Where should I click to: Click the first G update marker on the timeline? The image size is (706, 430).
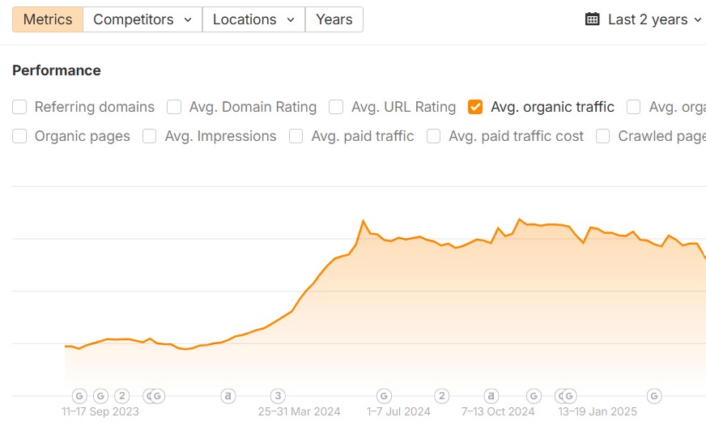[x=79, y=396]
